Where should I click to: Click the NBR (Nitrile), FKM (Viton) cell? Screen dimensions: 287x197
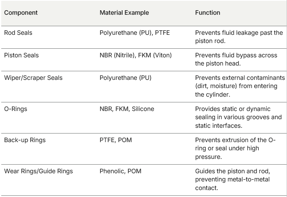coord(136,55)
